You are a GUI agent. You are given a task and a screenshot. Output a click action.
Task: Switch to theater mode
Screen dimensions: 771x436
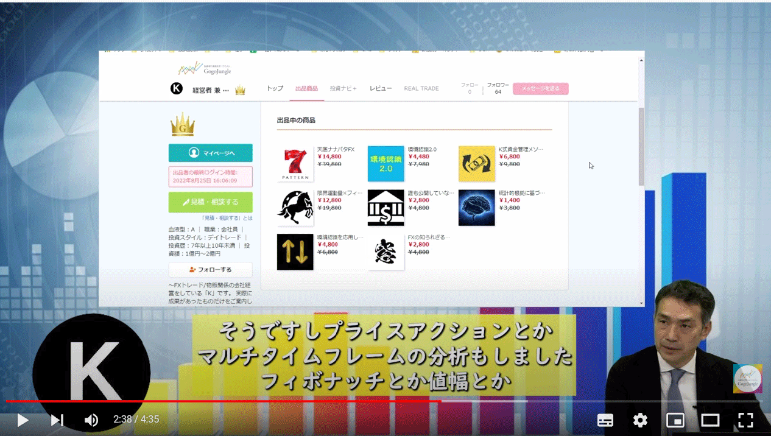(x=710, y=420)
